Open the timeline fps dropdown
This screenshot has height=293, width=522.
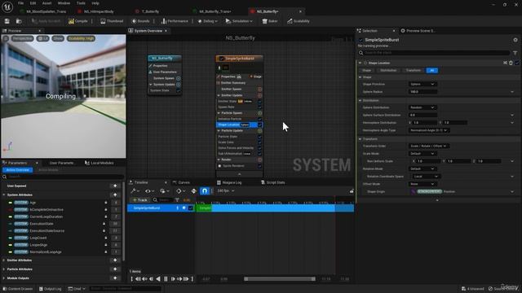tap(226, 191)
